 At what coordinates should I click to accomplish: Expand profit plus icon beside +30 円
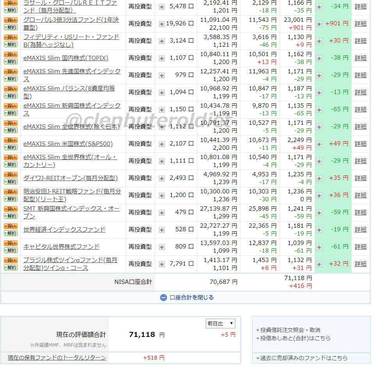tap(319, 41)
